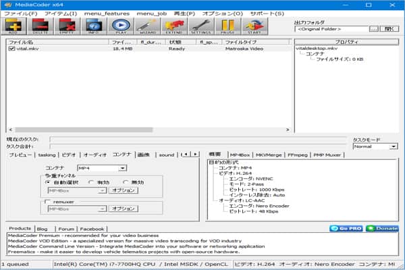Viewport: 405px width, 270px height.
Task: Switch to the PMP Muxer tab
Action: 327,155
